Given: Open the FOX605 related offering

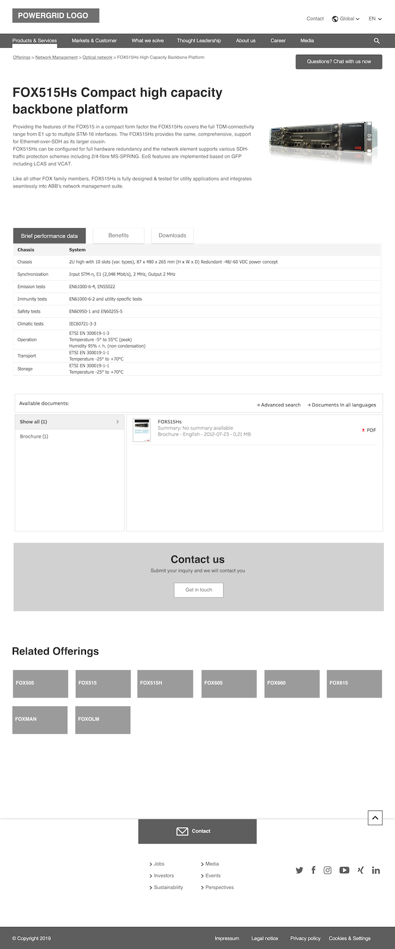Looking at the screenshot, I should point(229,684).
